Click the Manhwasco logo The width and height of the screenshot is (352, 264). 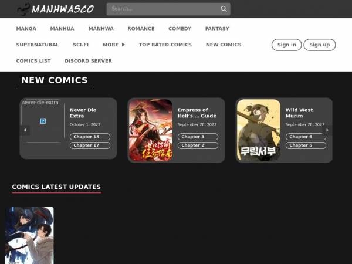coord(56,9)
